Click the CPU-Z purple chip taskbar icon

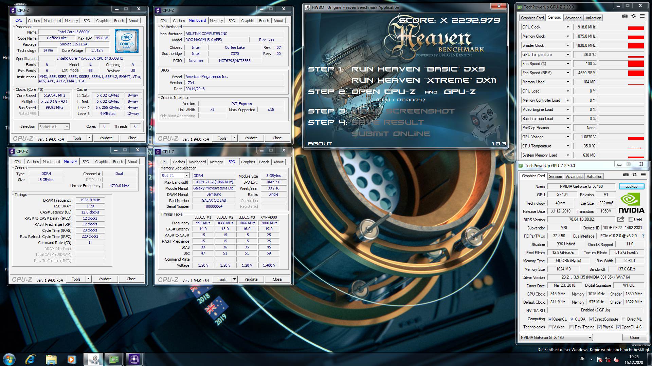[x=134, y=359]
